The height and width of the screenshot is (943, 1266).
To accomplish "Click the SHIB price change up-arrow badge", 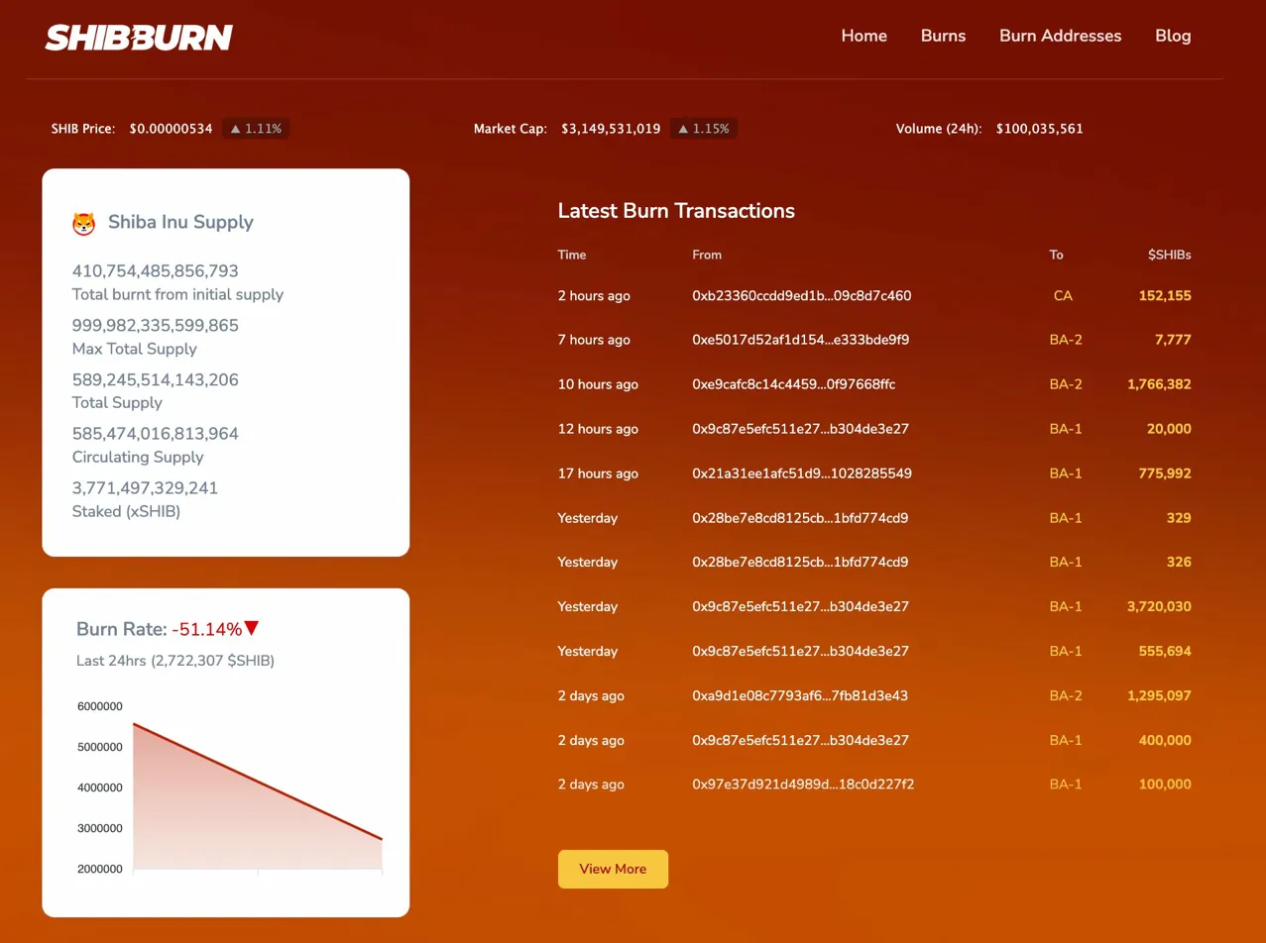I will (256, 129).
